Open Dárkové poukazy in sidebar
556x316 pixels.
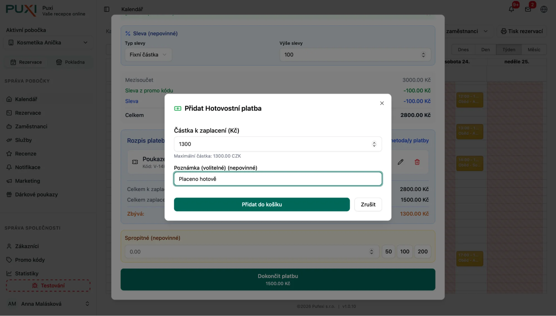click(36, 195)
